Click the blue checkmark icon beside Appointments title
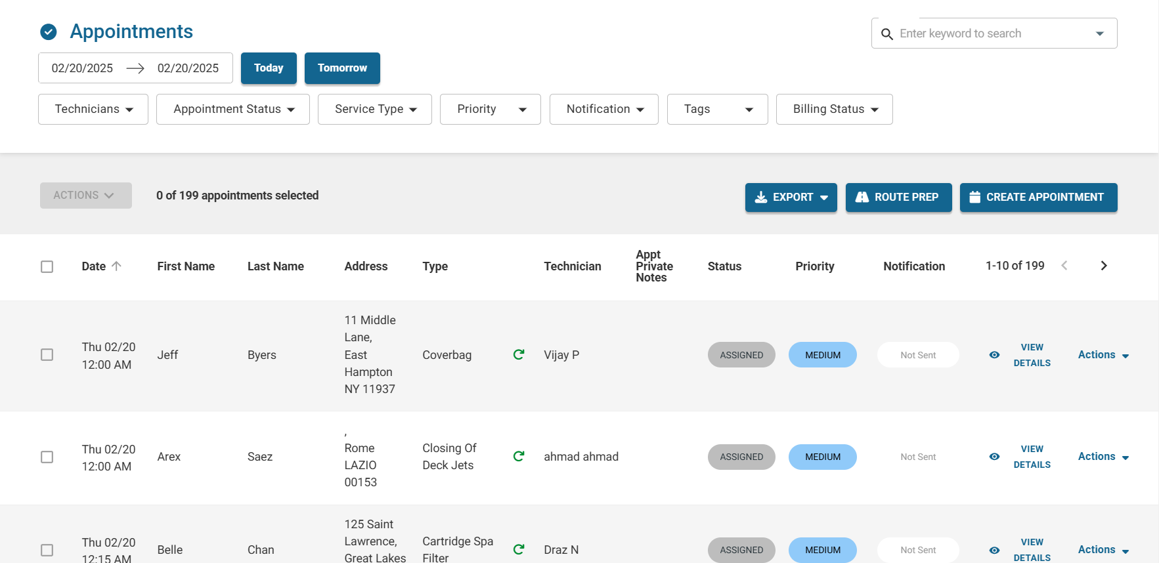Screen dimensions: 1159x563 (49, 31)
